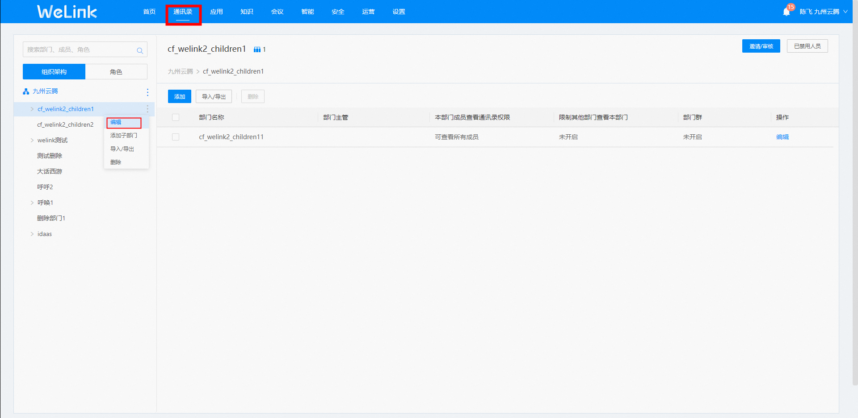
Task: Select the 组织架构 tab
Action: point(54,72)
